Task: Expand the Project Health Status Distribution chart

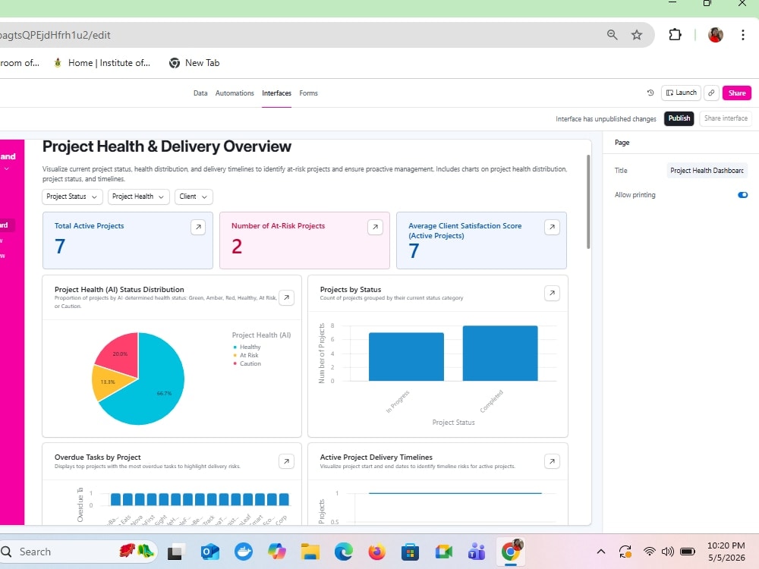Action: tap(287, 297)
